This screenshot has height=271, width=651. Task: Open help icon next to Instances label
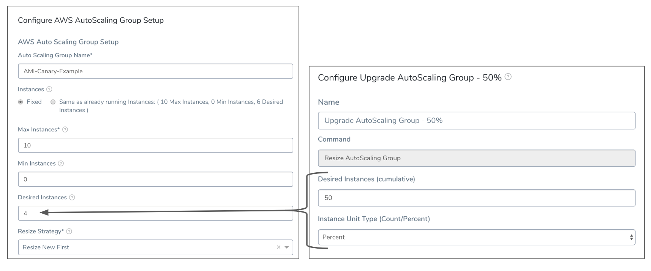49,89
